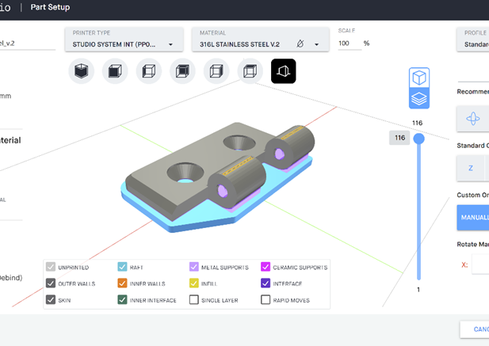Enable the Rapid Moves checkbox
The width and height of the screenshot is (489, 346).
(x=266, y=300)
